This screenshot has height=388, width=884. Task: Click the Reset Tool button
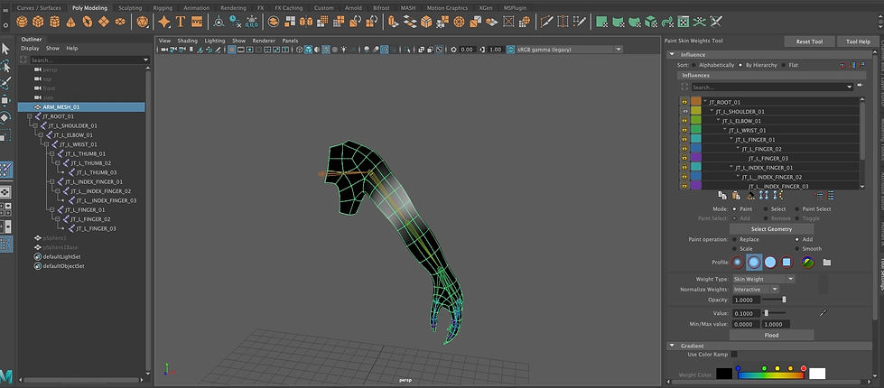pyautogui.click(x=809, y=42)
